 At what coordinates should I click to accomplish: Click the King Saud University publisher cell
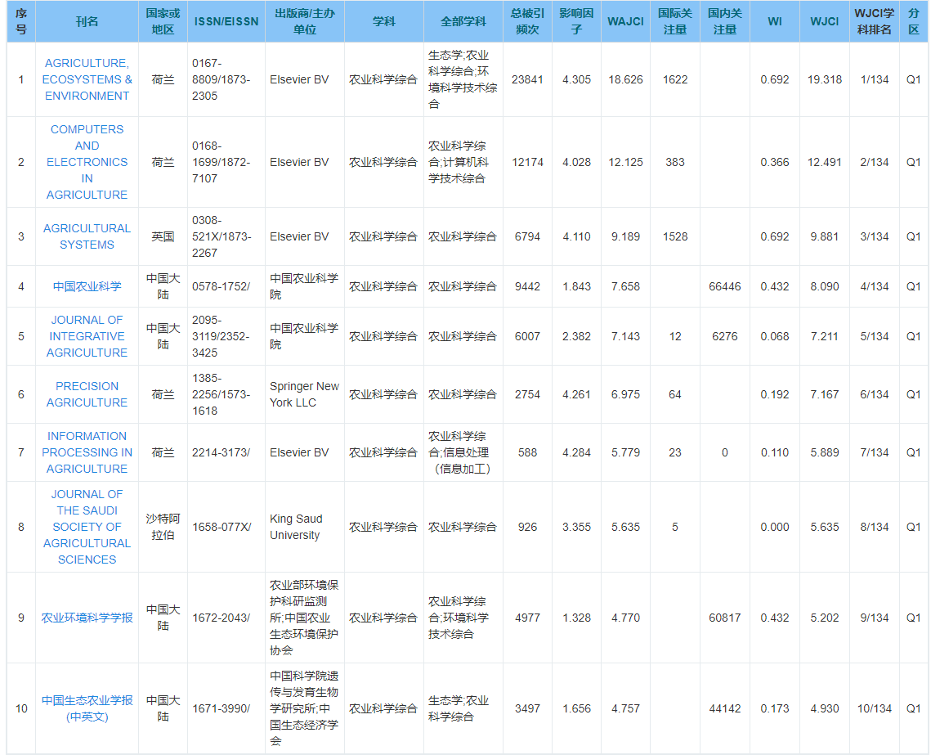tap(305, 527)
